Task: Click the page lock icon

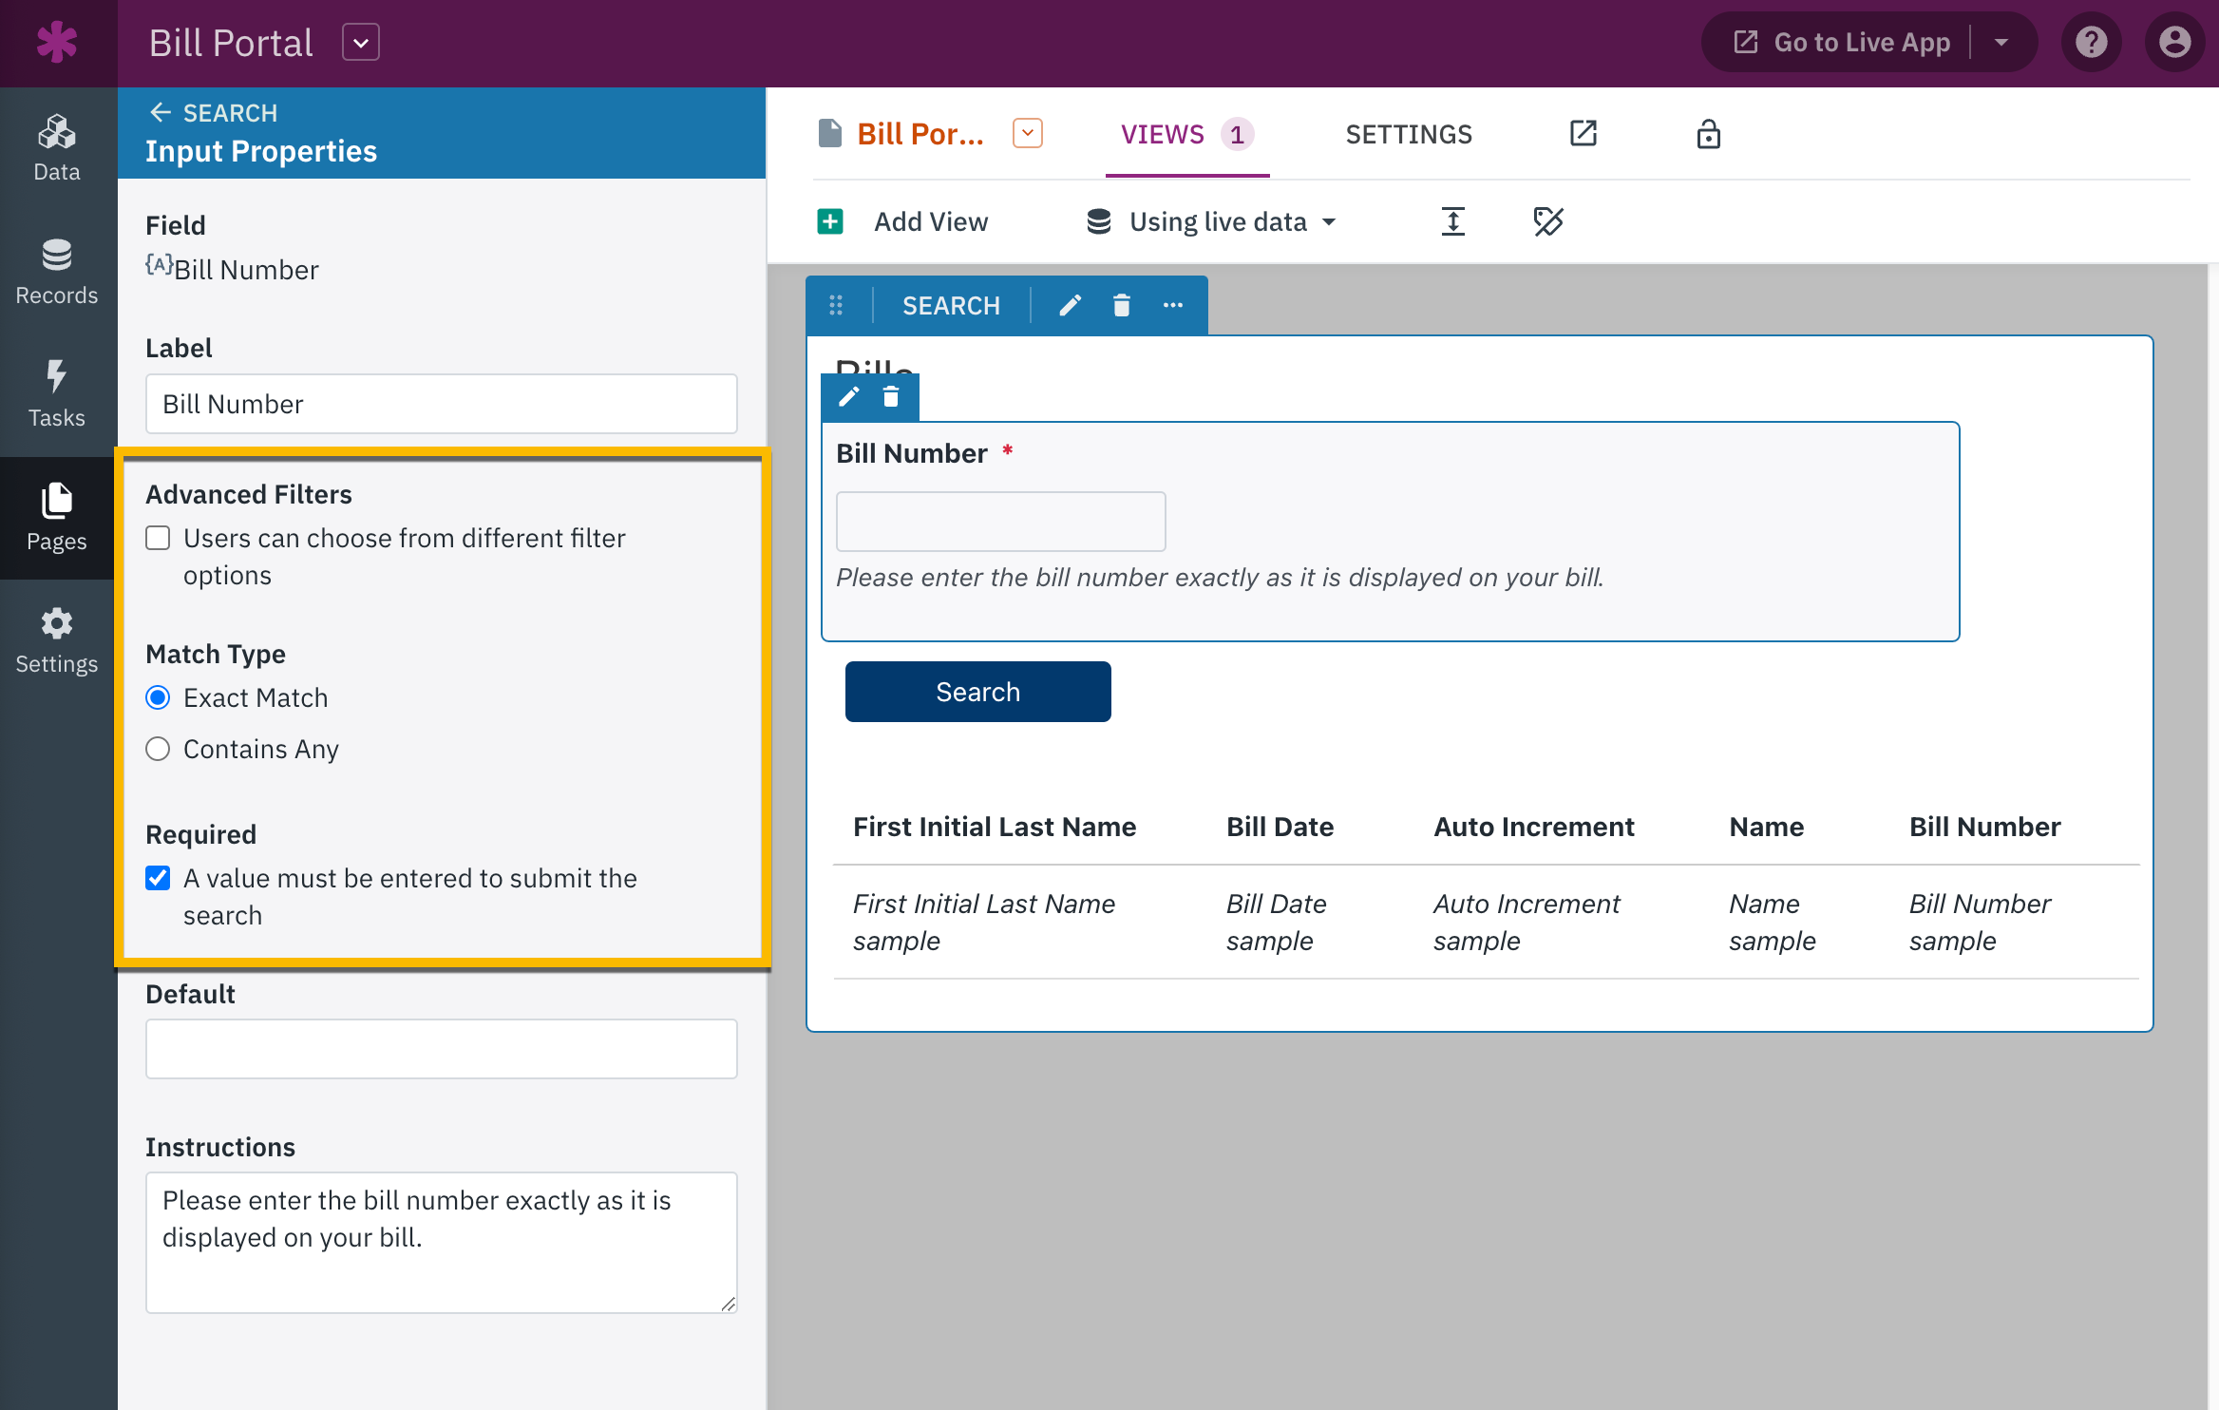Action: click(1708, 135)
